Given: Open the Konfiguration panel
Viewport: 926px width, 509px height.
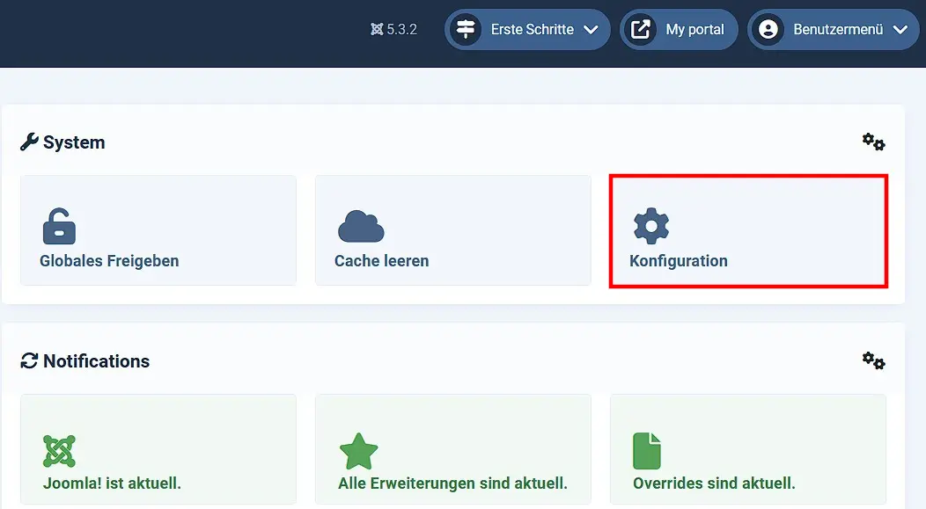Looking at the screenshot, I should (747, 229).
